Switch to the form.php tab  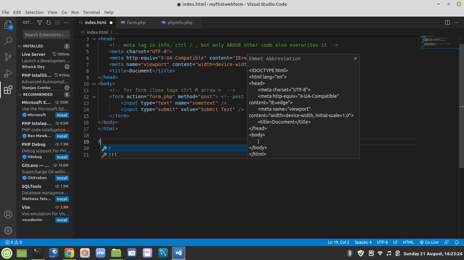pyautogui.click(x=136, y=23)
